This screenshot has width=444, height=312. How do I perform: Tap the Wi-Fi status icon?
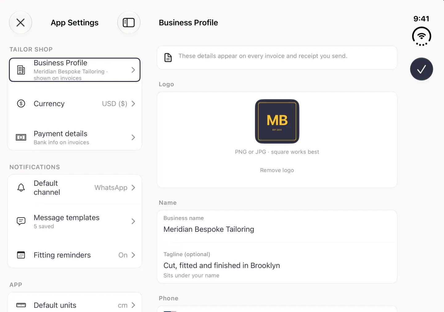[421, 36]
